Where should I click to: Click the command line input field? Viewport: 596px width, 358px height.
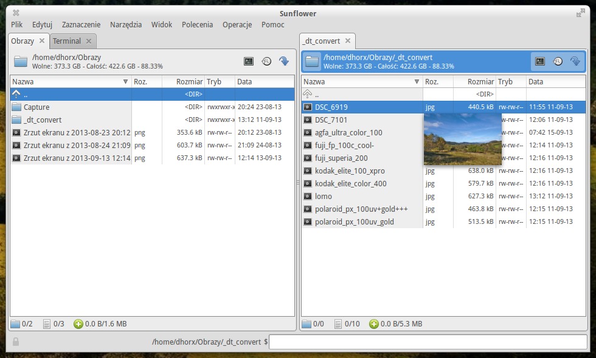428,342
